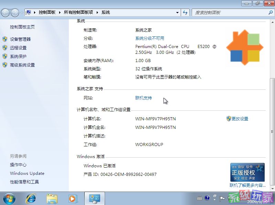Expand the arrow before 控制面板 in the address bar
This screenshot has width=275, height=205.
coord(35,12)
